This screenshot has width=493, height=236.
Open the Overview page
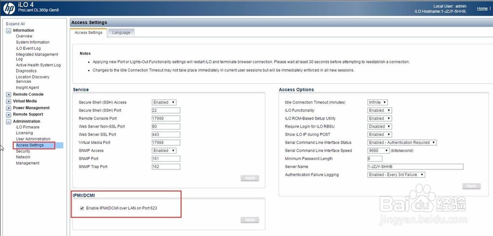[24, 36]
